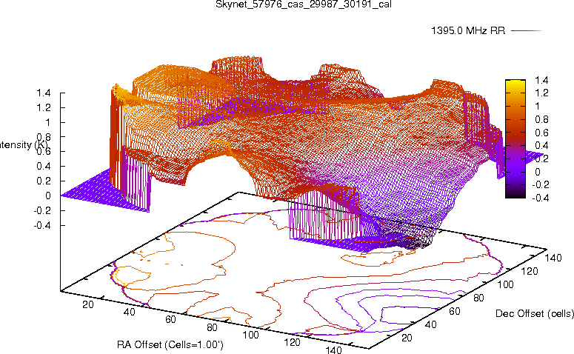This screenshot has width=574, height=354.
Task: Select the 1.2 label on the color bar
Action: pos(541,93)
